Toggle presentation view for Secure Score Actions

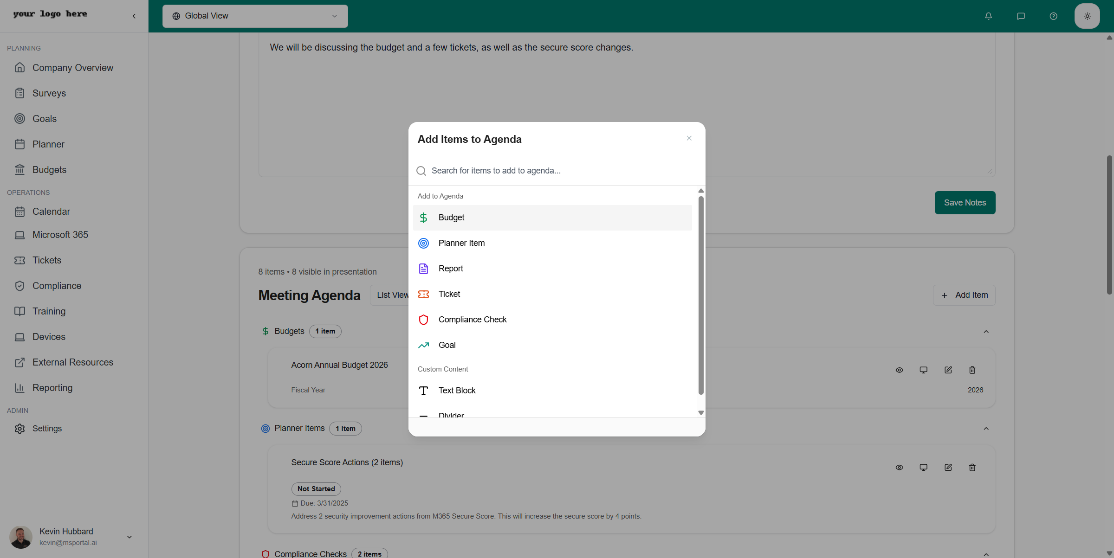click(x=923, y=467)
